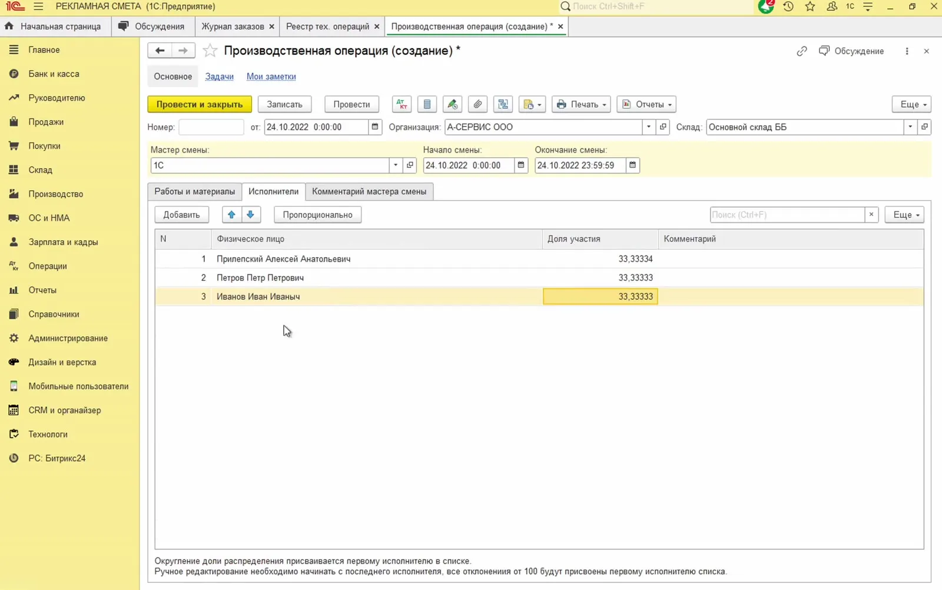Expand the Мастер смены dropdown
The image size is (942, 590).
(x=396, y=165)
